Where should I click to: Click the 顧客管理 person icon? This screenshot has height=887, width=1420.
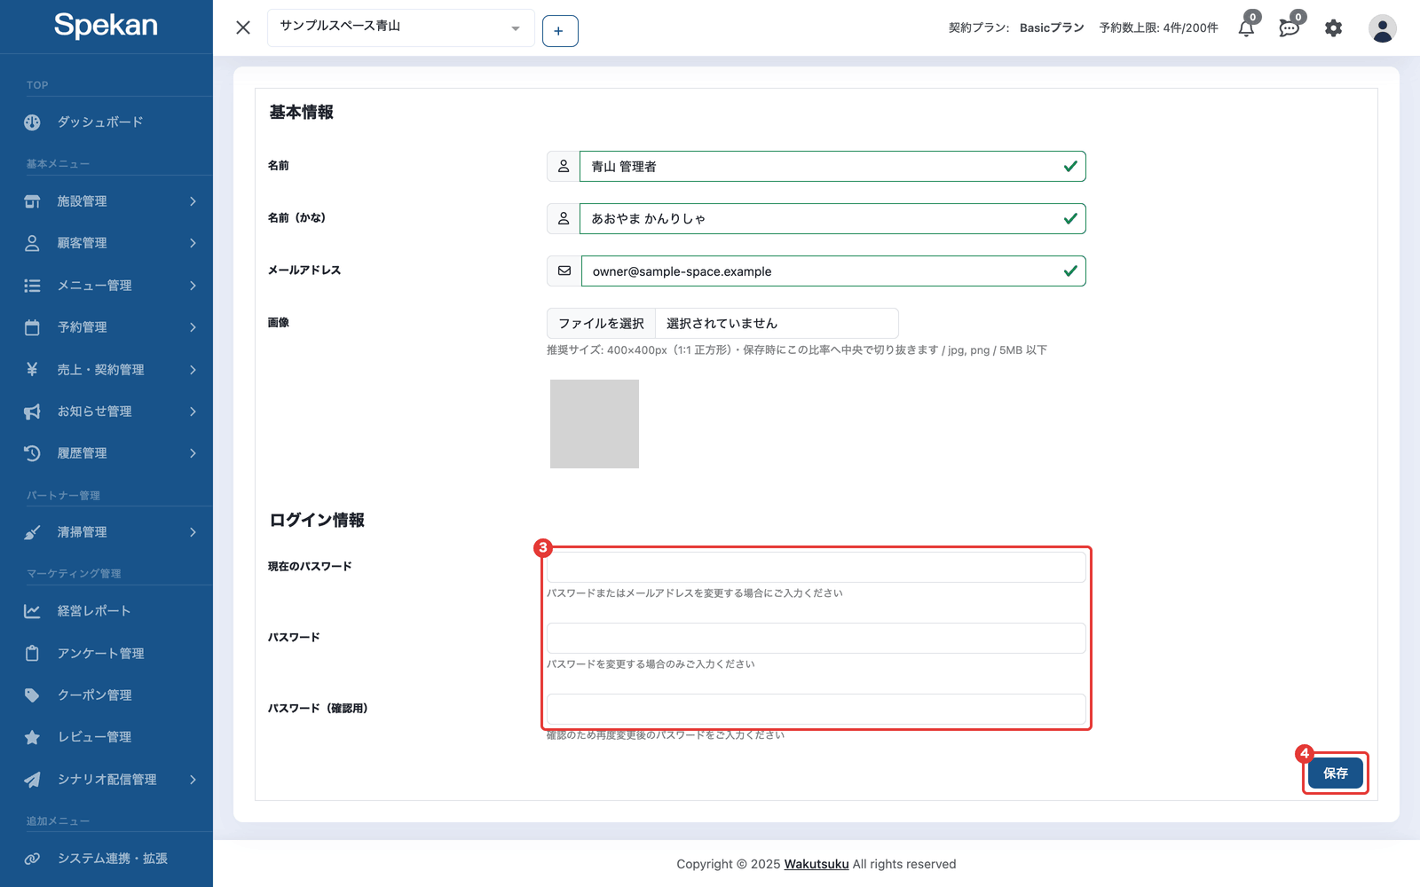(32, 243)
